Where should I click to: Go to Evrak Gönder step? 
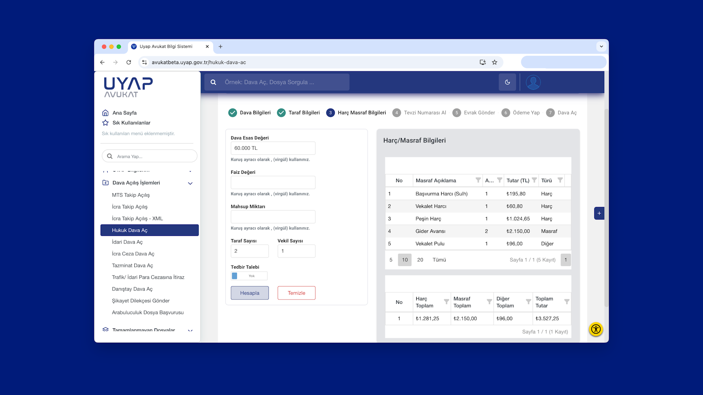point(473,113)
